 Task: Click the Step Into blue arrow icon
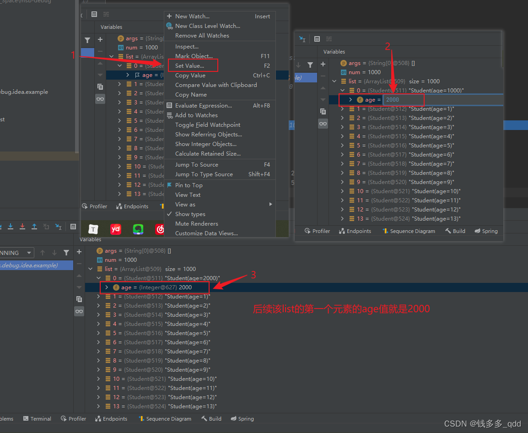(x=11, y=227)
